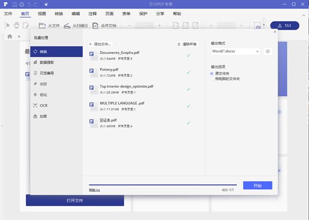The image size is (309, 220).
Task: Click the zoom in plus icon
Action: click(159, 26)
